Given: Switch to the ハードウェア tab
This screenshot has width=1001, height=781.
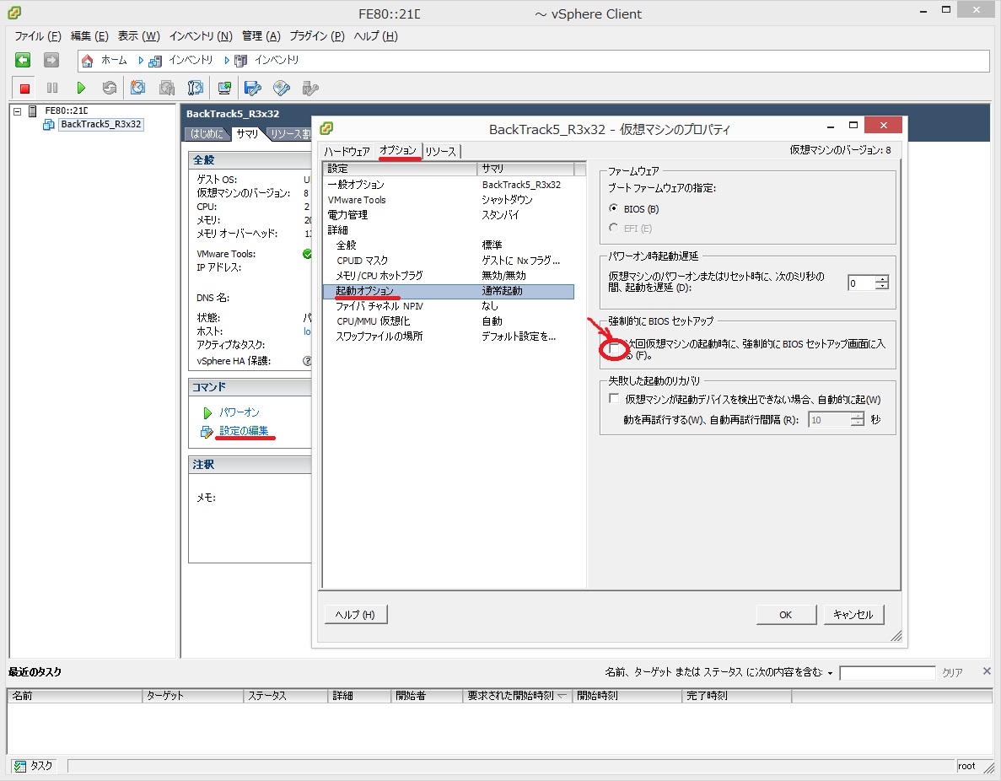Looking at the screenshot, I should (x=347, y=151).
